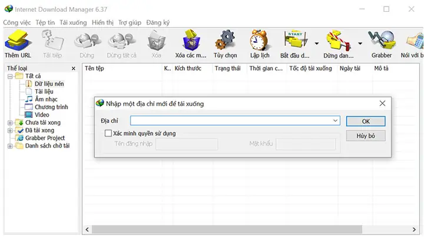The image size is (424, 238).
Task: Confirm the address with OK button
Action: click(366, 122)
